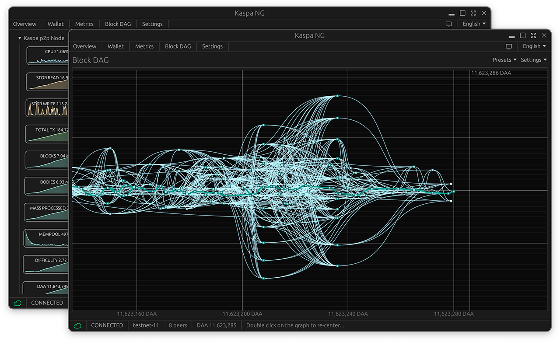Screen dimensions: 560x342
Task: Click the 8 peers status indicator
Action: coord(178,325)
